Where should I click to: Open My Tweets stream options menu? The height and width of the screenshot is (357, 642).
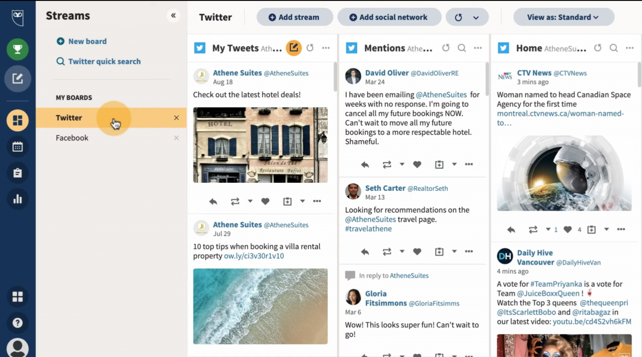[326, 48]
